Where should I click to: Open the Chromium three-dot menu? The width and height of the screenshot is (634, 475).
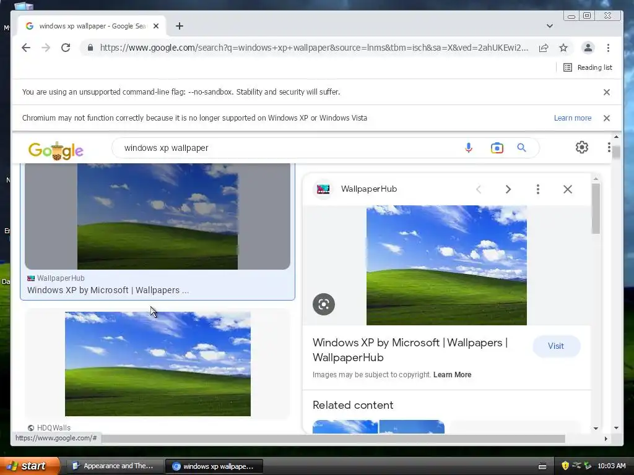[x=608, y=48]
